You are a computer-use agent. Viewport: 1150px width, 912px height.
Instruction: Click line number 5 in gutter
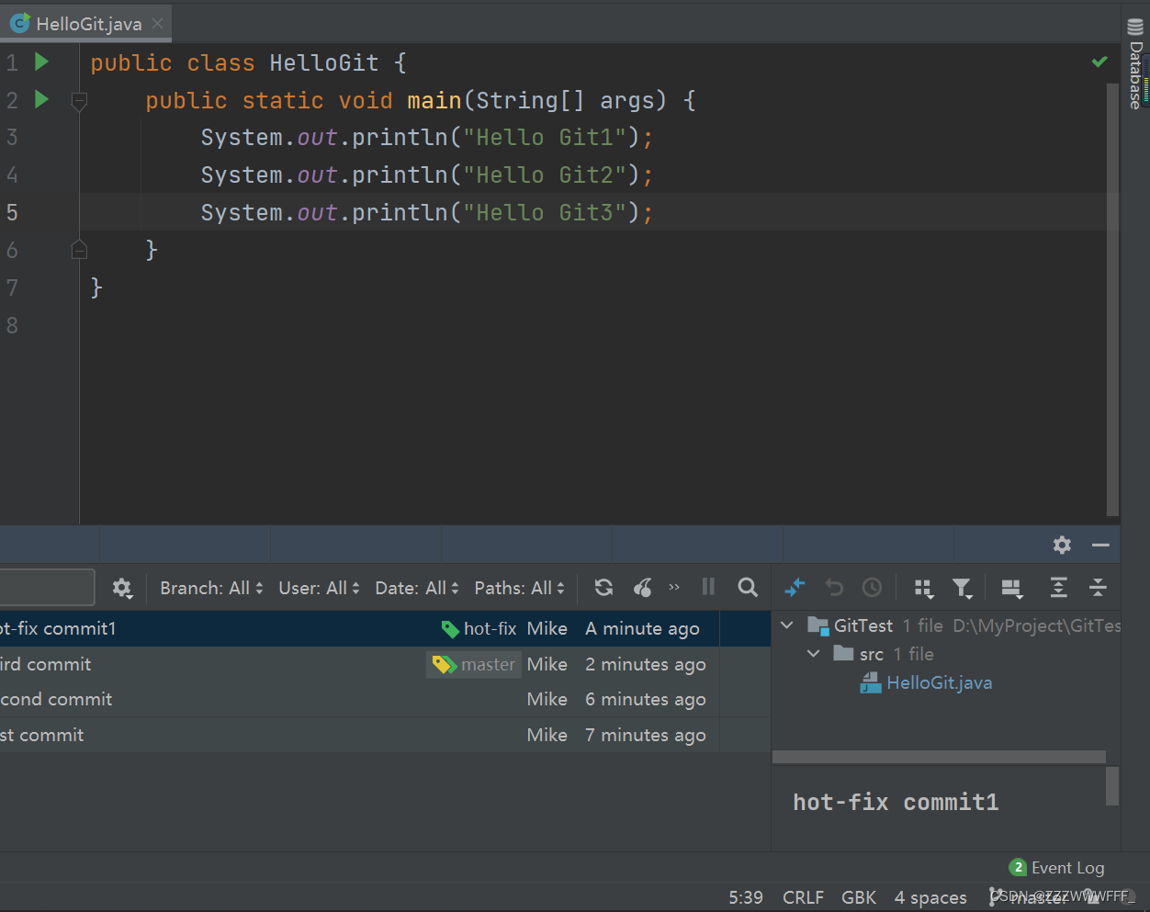pyautogui.click(x=12, y=212)
